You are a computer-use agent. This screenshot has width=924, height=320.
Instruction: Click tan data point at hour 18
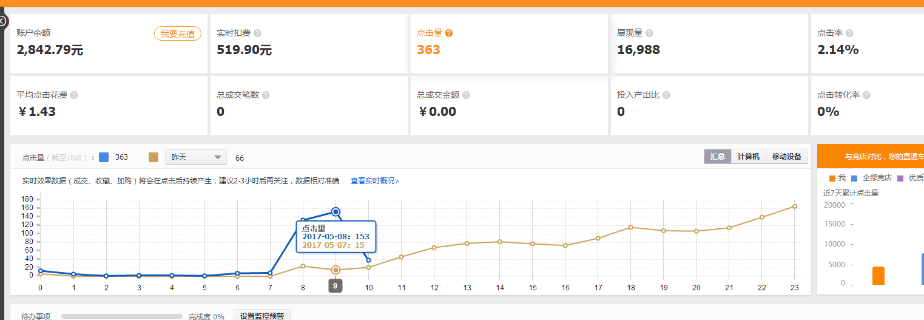630,227
